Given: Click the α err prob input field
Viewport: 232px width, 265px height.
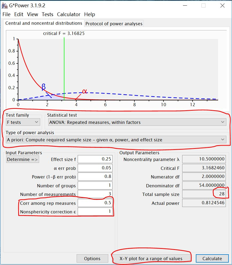Looking at the screenshot, I should pyautogui.click(x=95, y=168).
